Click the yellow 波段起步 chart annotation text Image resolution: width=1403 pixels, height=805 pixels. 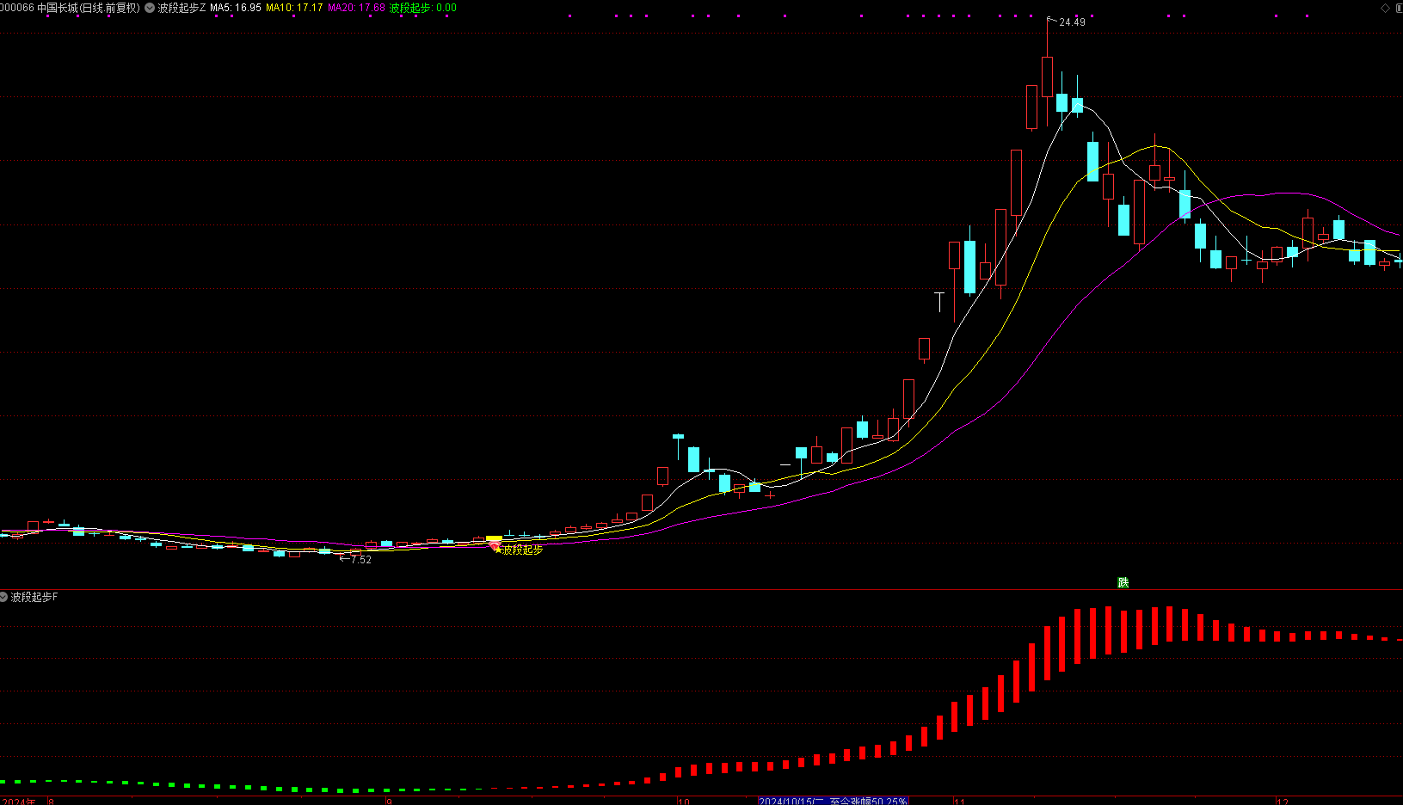523,550
